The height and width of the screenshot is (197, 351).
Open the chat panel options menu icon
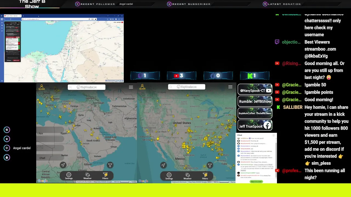tap(273, 135)
